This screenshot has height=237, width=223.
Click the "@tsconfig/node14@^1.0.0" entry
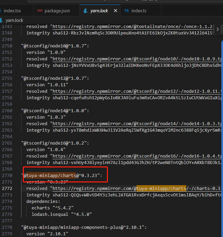point(55,110)
